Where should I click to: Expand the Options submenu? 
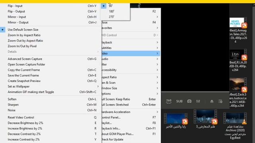pos(131,94)
